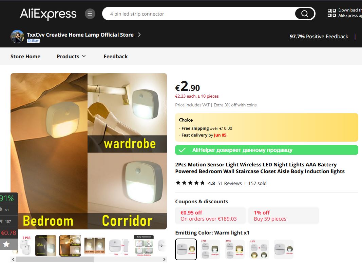
Task: Expand the Products dropdown
Action: pyautogui.click(x=71, y=56)
